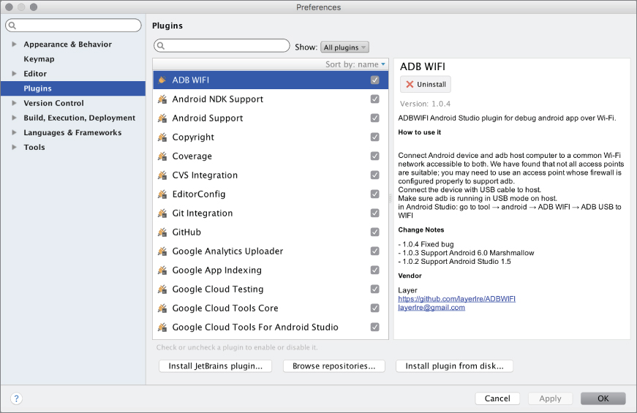Open the ADBWIFI GitHub repository link
The width and height of the screenshot is (637, 413).
[456, 299]
